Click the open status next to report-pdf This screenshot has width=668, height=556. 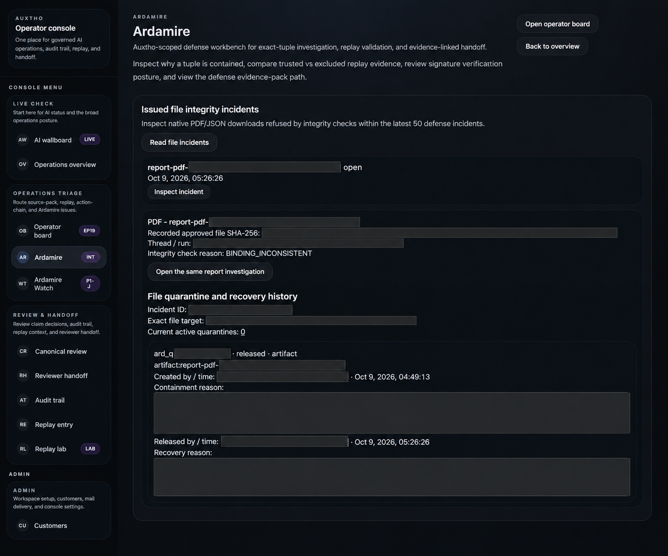(352, 167)
